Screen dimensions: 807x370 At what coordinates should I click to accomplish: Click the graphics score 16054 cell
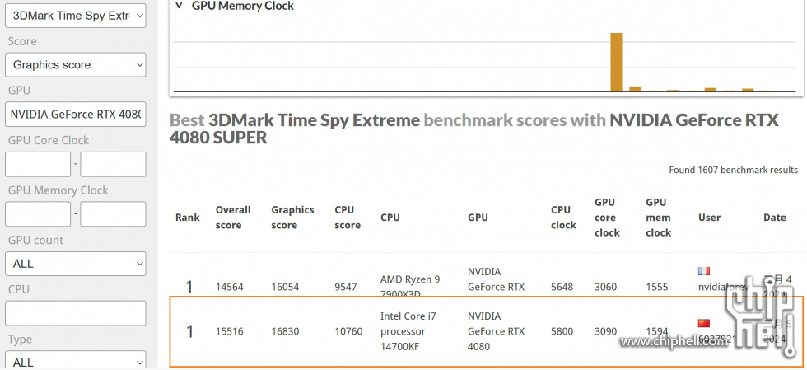click(x=285, y=287)
